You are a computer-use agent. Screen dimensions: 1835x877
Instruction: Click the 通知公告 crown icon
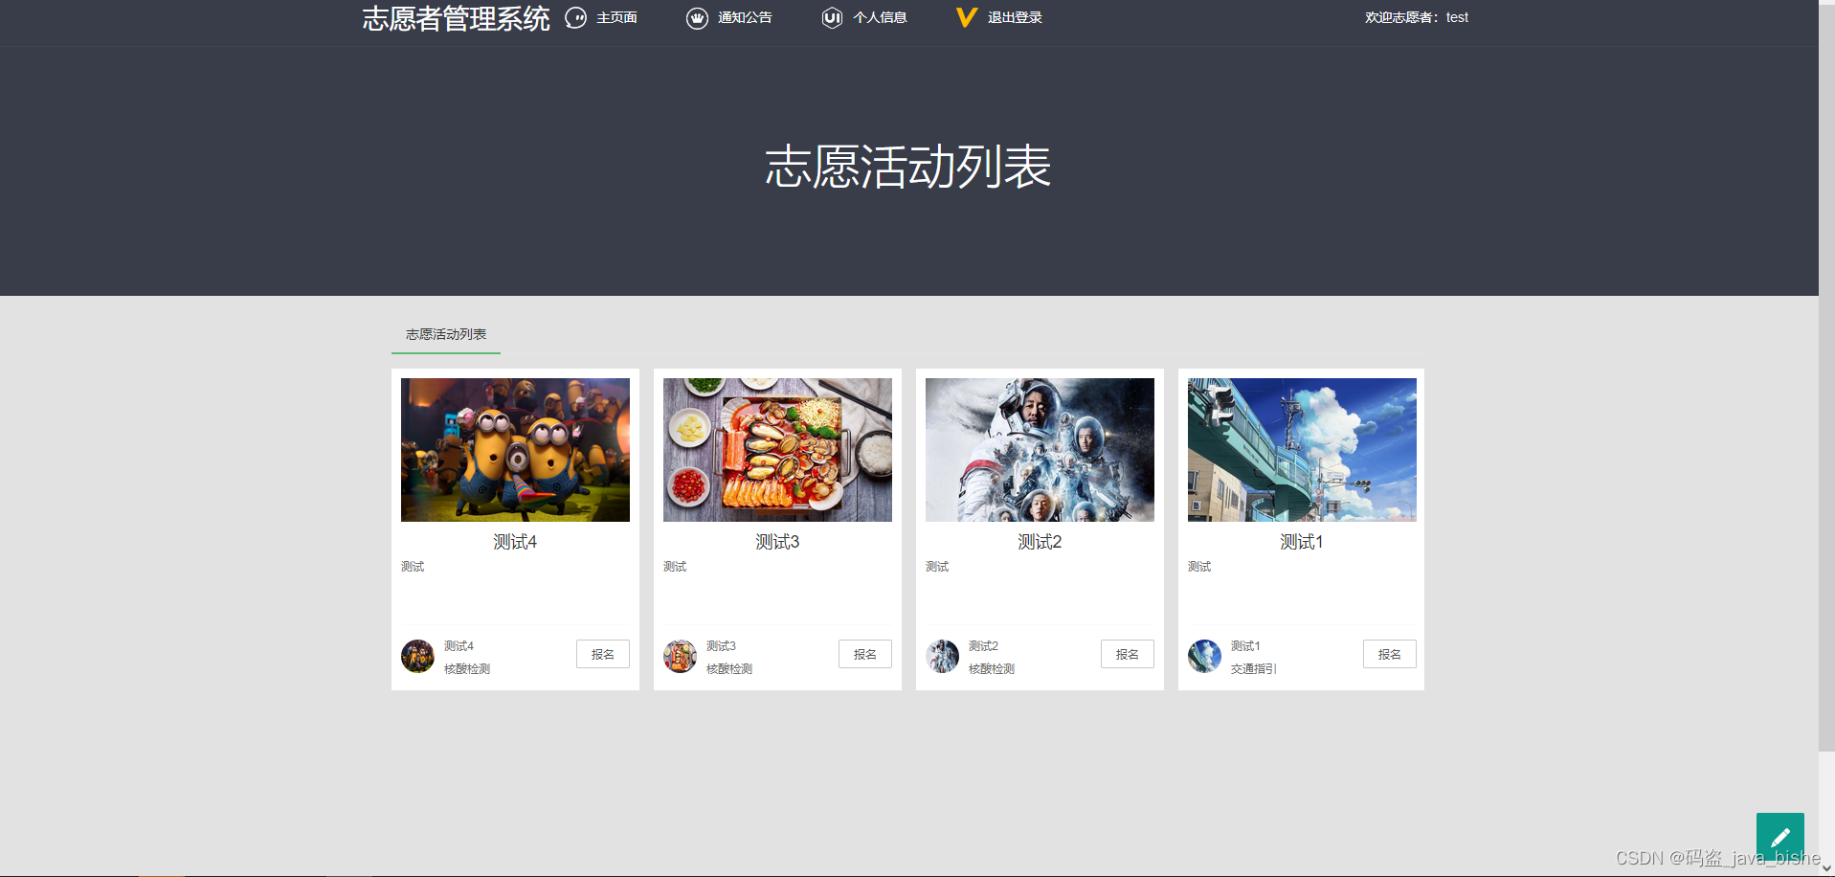pos(697,18)
